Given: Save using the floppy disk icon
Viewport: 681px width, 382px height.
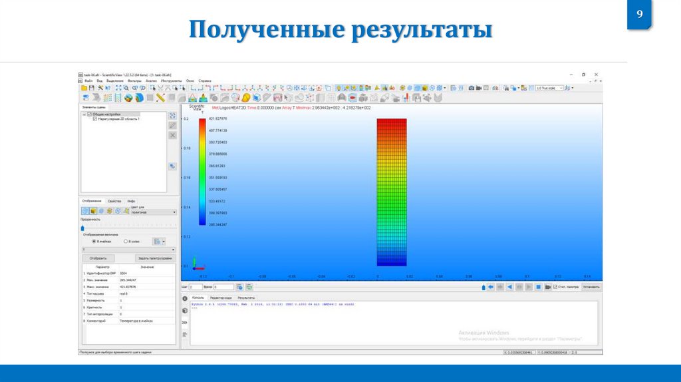Looking at the screenshot, I should pos(92,88).
